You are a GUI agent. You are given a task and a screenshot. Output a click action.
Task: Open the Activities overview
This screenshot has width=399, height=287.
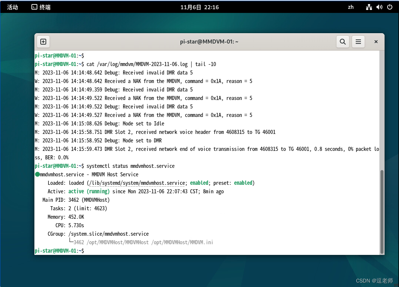point(13,7)
